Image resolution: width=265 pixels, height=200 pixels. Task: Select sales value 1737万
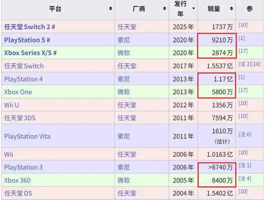coord(222,27)
